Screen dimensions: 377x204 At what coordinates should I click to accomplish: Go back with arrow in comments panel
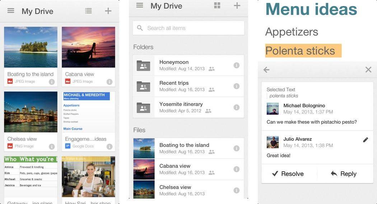click(266, 70)
